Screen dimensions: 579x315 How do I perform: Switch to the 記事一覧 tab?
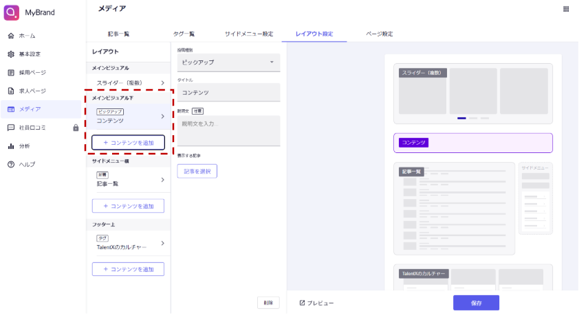tap(118, 34)
